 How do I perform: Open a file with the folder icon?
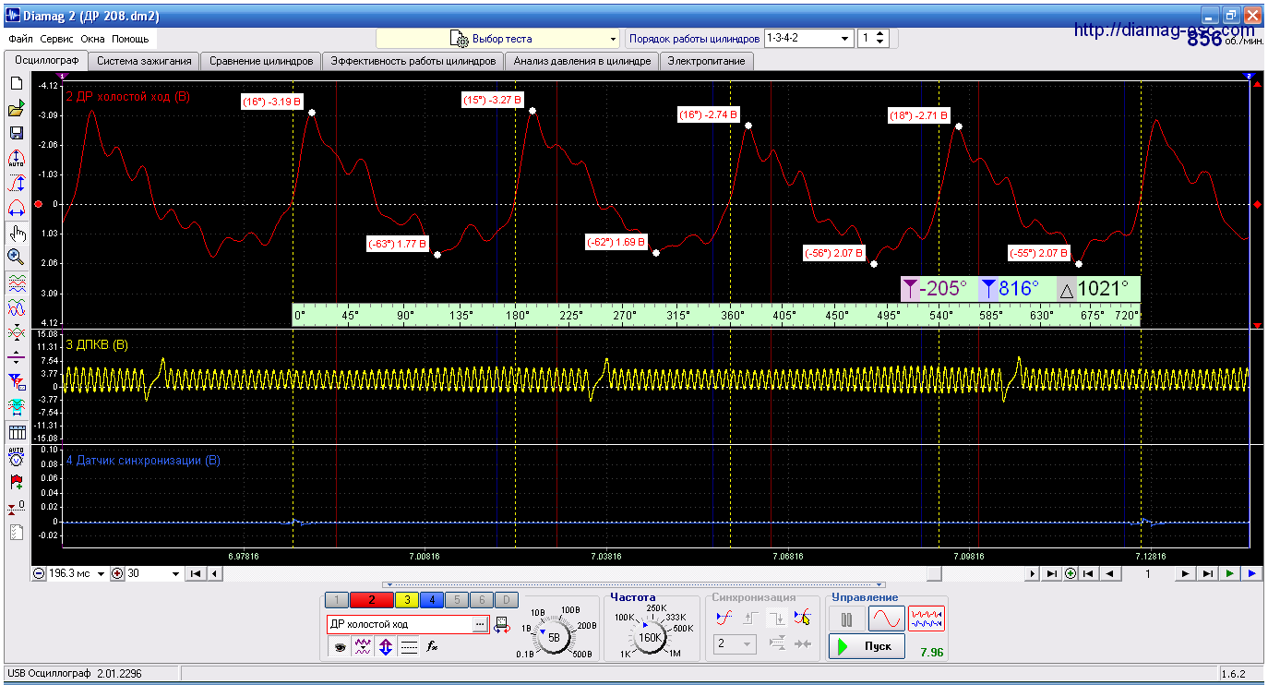pyautogui.click(x=16, y=109)
